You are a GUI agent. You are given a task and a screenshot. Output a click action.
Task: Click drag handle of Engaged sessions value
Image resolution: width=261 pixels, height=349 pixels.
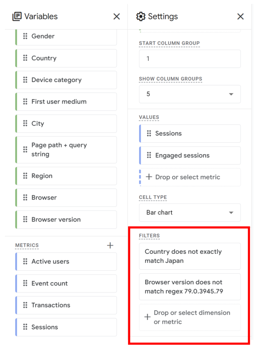(x=149, y=155)
